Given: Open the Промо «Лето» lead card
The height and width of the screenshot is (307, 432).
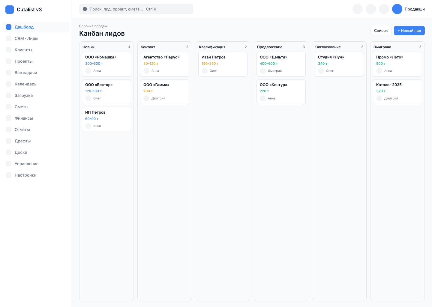Looking at the screenshot, I should pos(397,64).
